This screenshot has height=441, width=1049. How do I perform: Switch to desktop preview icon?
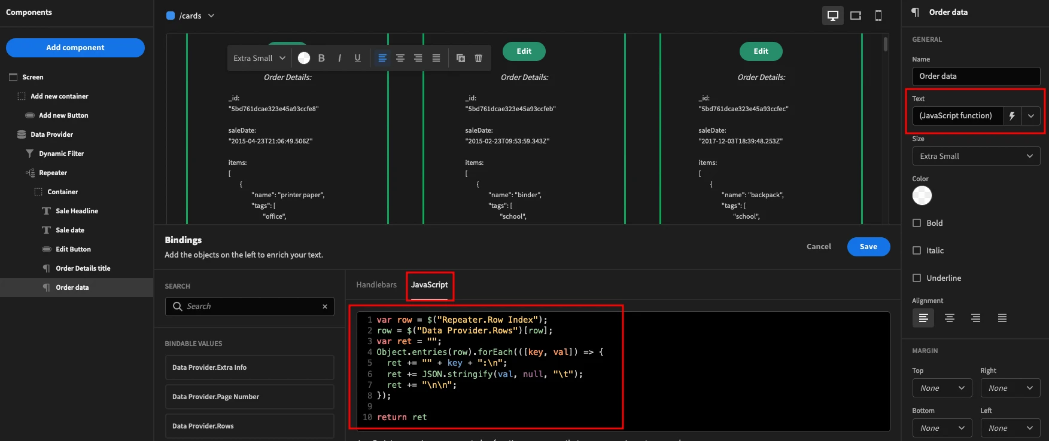pyautogui.click(x=832, y=16)
